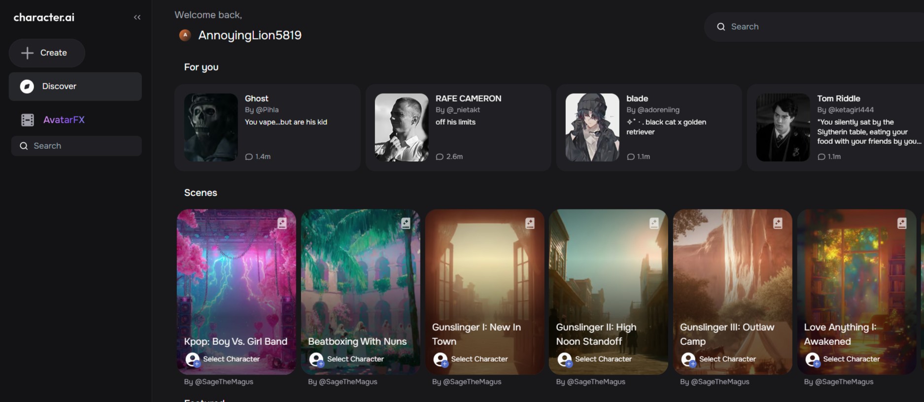The height and width of the screenshot is (402, 924).
Task: Click bookmark icon on Beatboxing With Nuns
Action: tap(406, 223)
